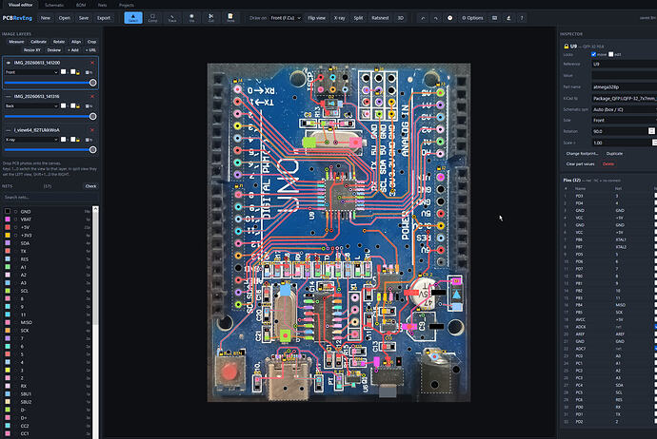Remove layer IMG_20260613_141316 with red X

92,97
